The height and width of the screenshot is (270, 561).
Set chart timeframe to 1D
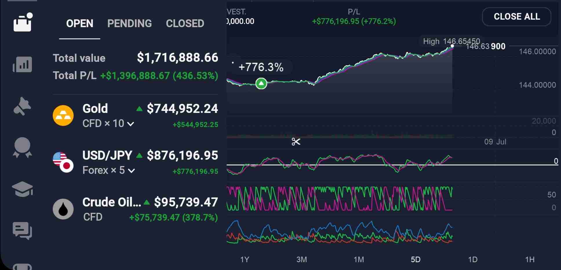tap(473, 260)
